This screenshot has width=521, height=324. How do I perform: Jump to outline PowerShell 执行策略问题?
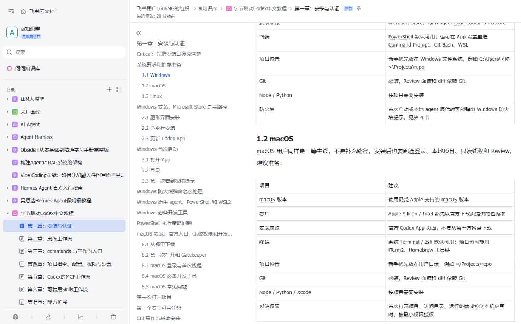pyautogui.click(x=164, y=223)
